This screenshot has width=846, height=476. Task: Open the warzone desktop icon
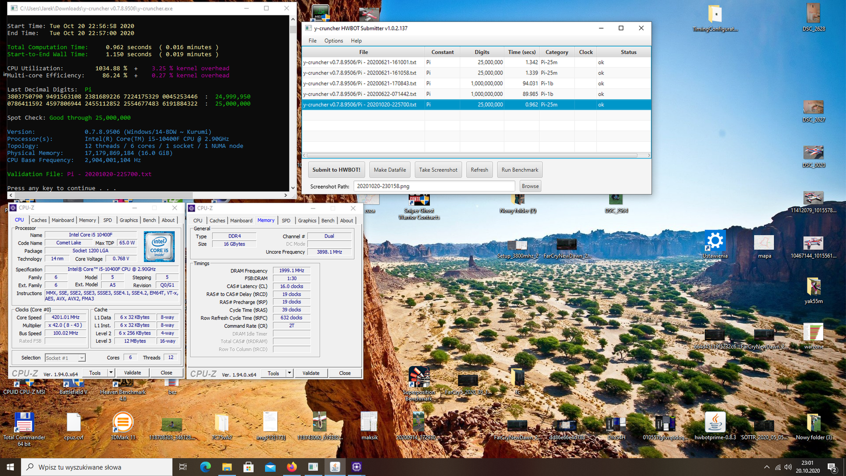click(813, 336)
